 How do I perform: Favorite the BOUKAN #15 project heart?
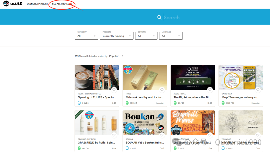coord(162,135)
